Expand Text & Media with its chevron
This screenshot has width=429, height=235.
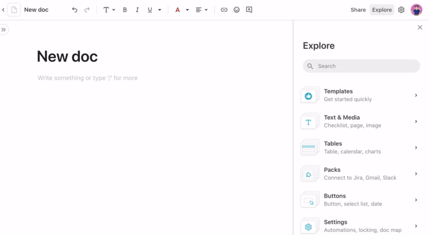pos(416,121)
